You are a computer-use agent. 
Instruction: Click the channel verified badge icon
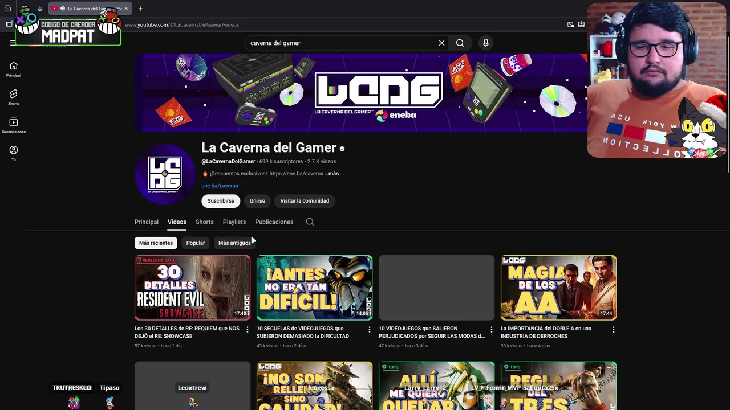coord(342,149)
